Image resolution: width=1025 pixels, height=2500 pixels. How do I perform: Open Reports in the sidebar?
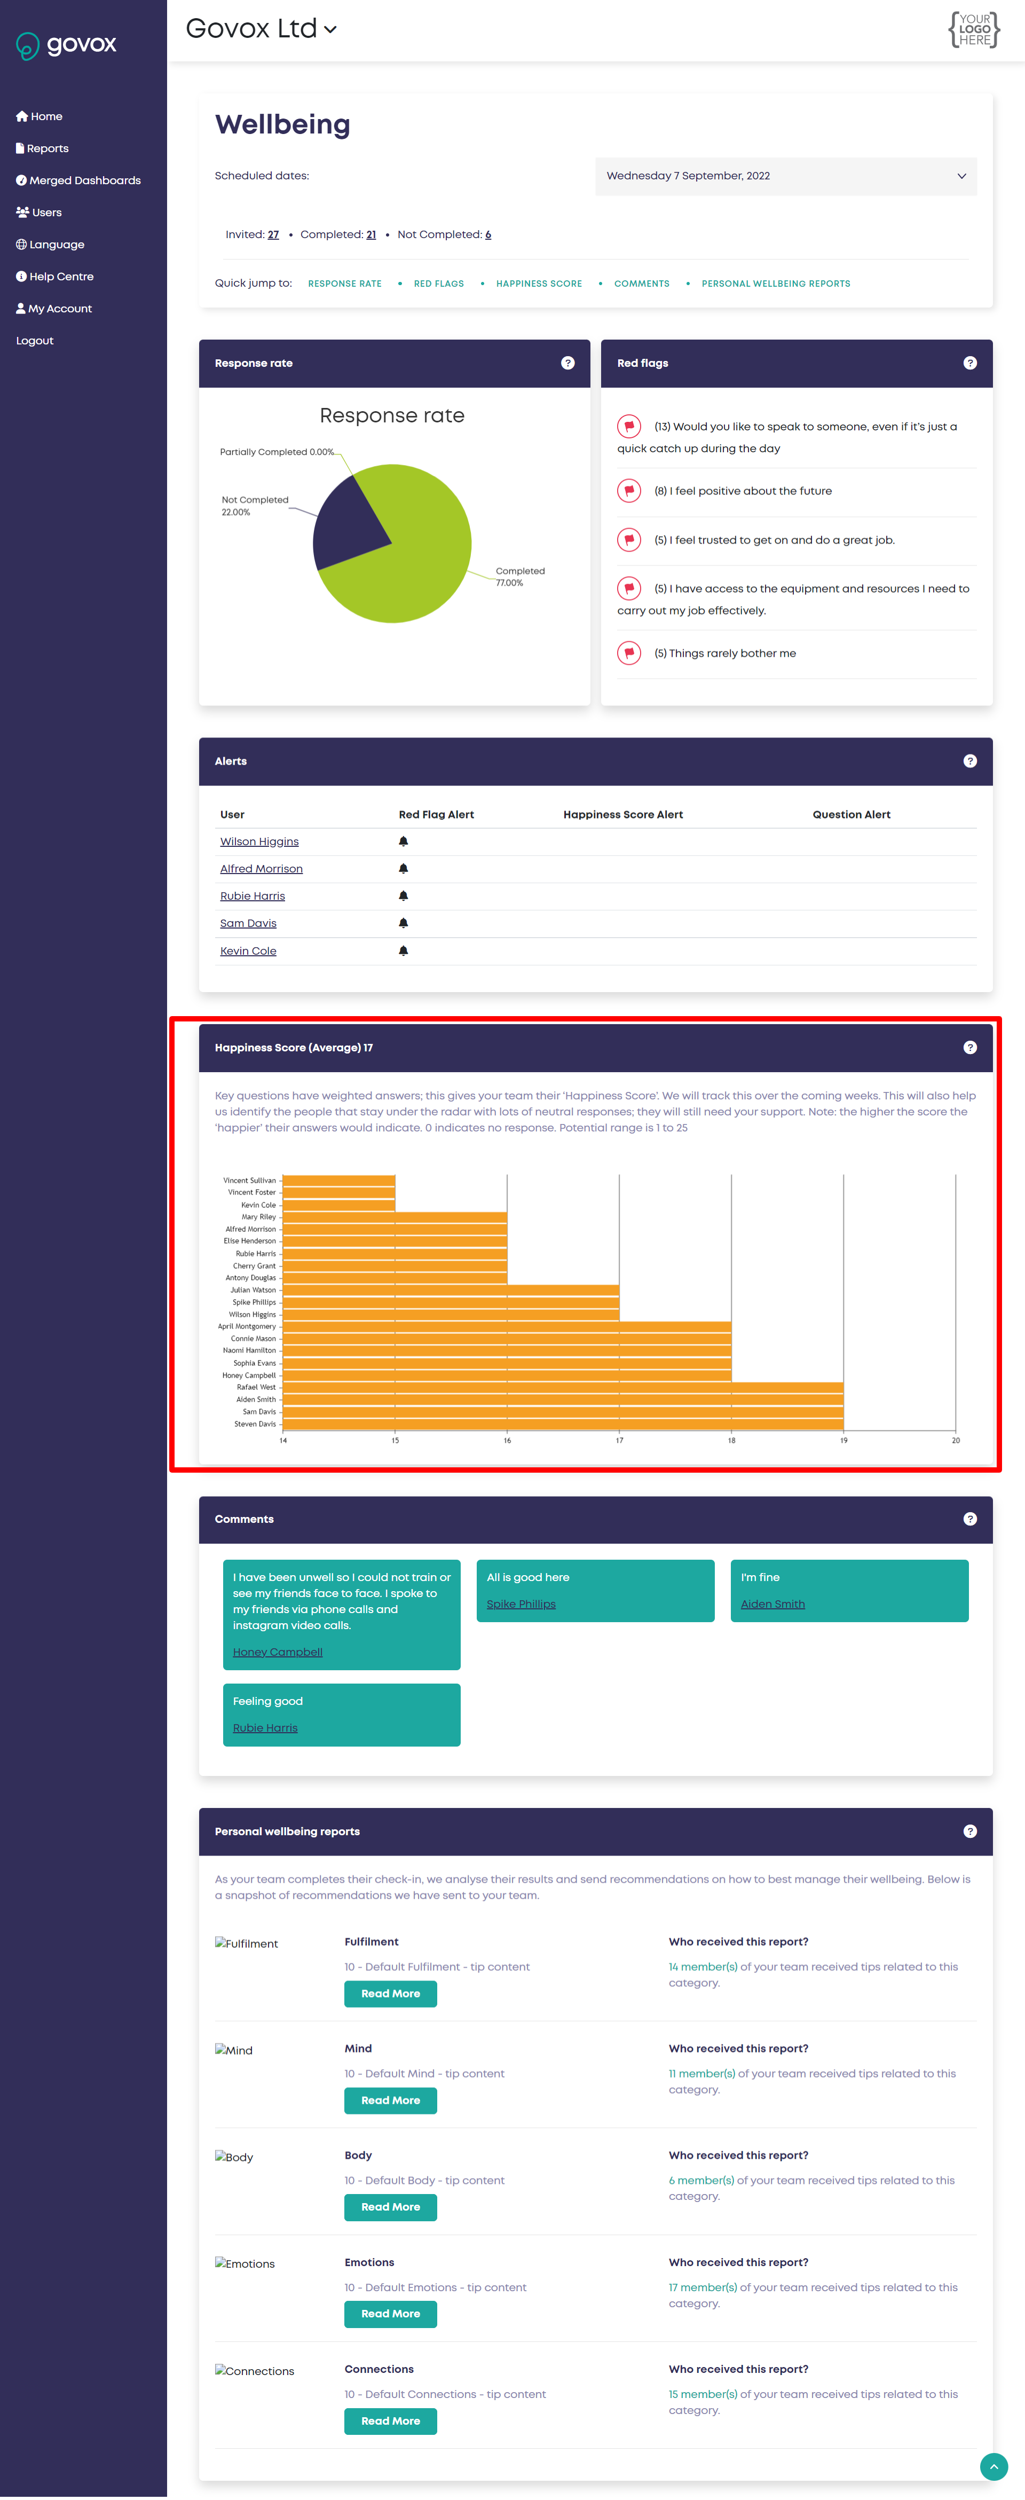pyautogui.click(x=43, y=148)
